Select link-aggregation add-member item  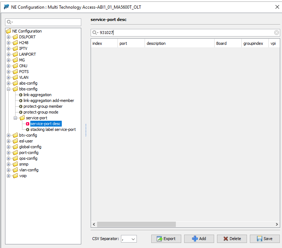click(49, 101)
